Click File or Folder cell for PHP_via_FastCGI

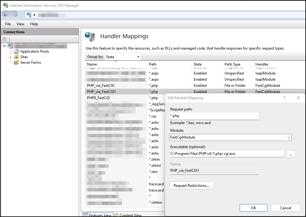coord(235,86)
